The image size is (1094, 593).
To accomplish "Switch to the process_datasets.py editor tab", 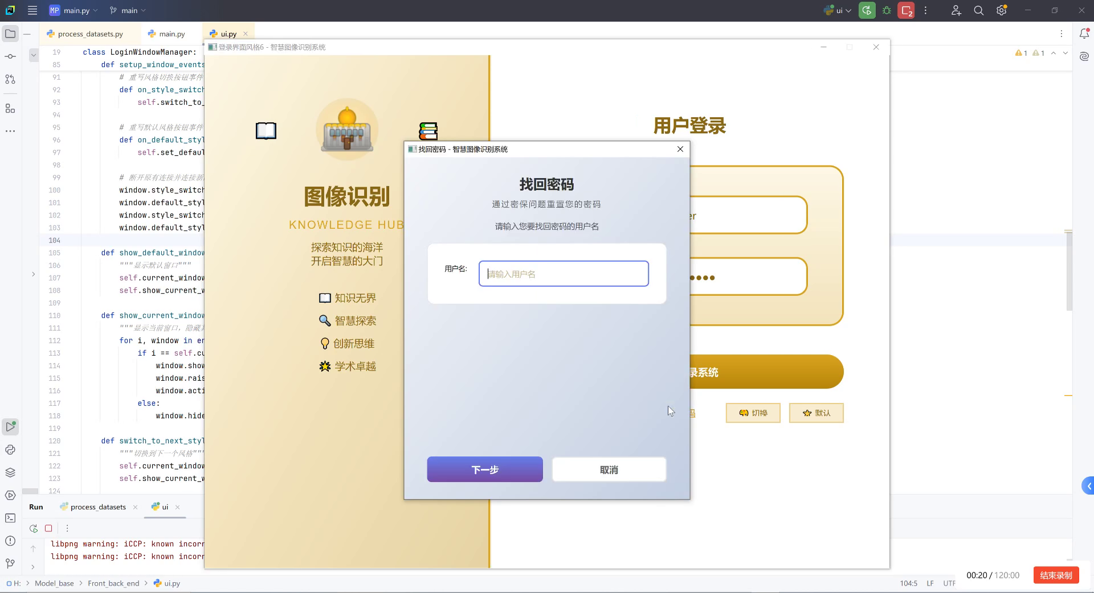I will tap(91, 34).
